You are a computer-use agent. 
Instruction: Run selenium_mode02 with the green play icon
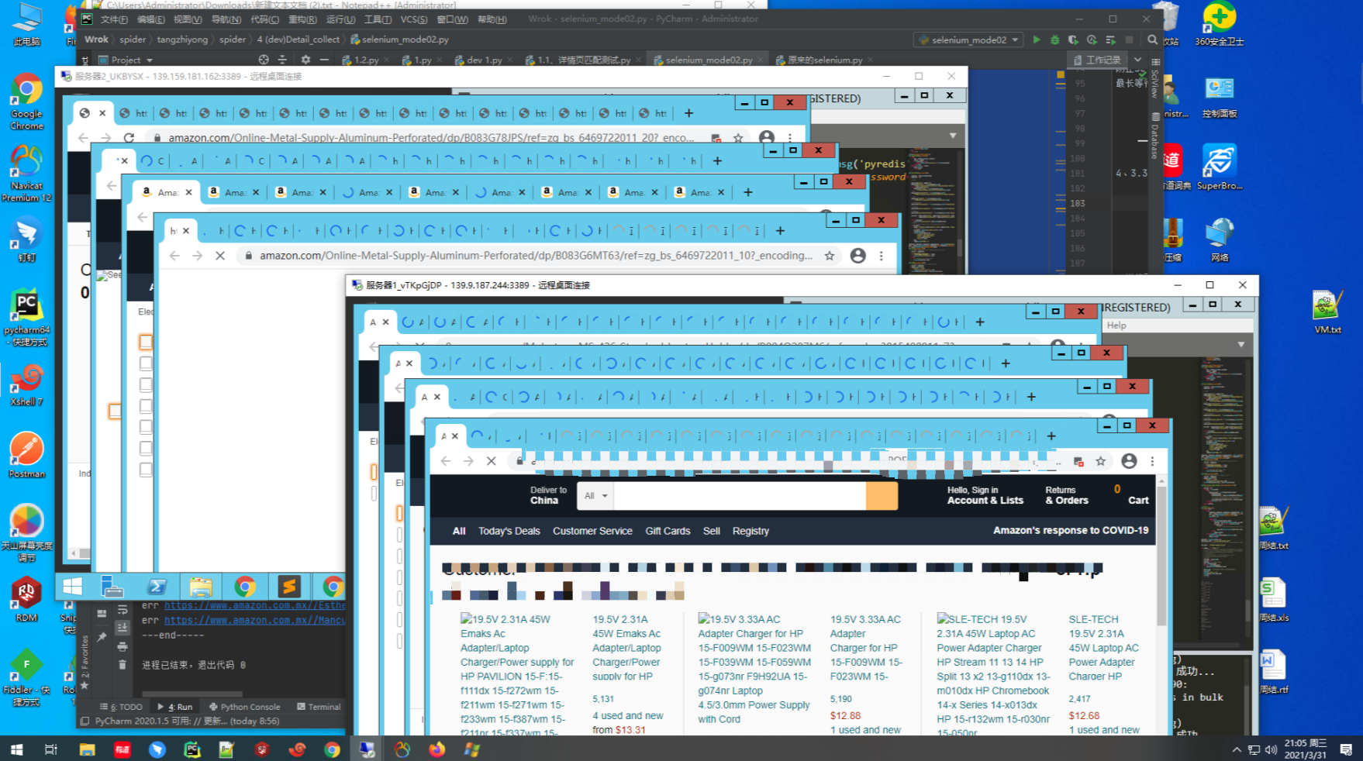pyautogui.click(x=1037, y=40)
